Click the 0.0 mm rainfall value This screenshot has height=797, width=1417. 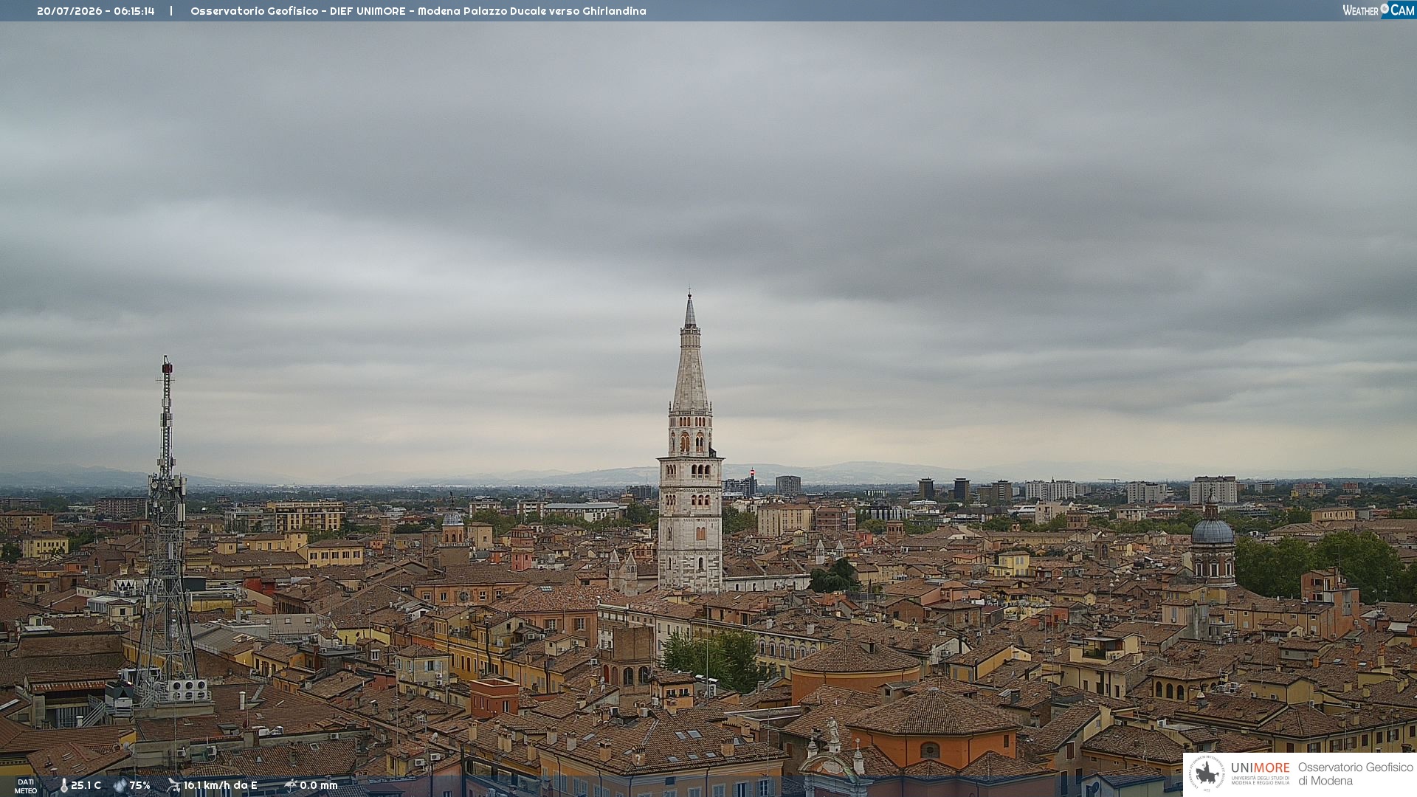coord(319,785)
